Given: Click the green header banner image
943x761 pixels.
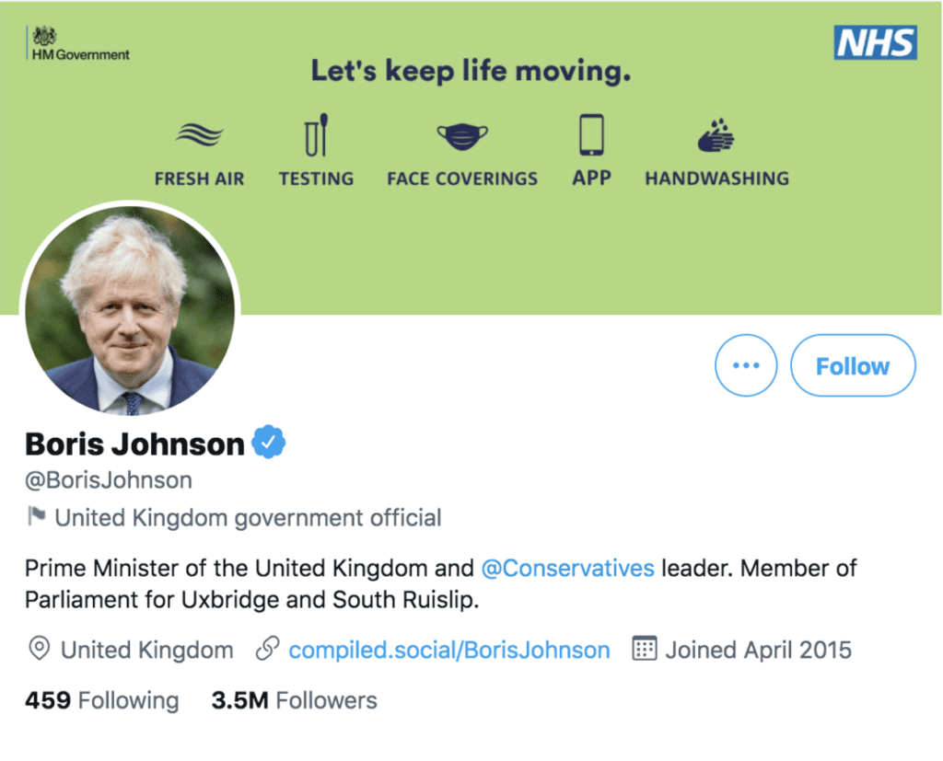Looking at the screenshot, I should [x=553, y=248].
